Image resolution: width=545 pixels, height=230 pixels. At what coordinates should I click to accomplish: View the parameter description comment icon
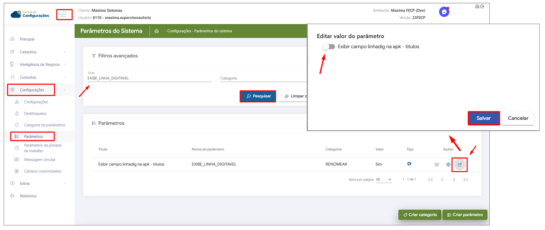click(436, 165)
